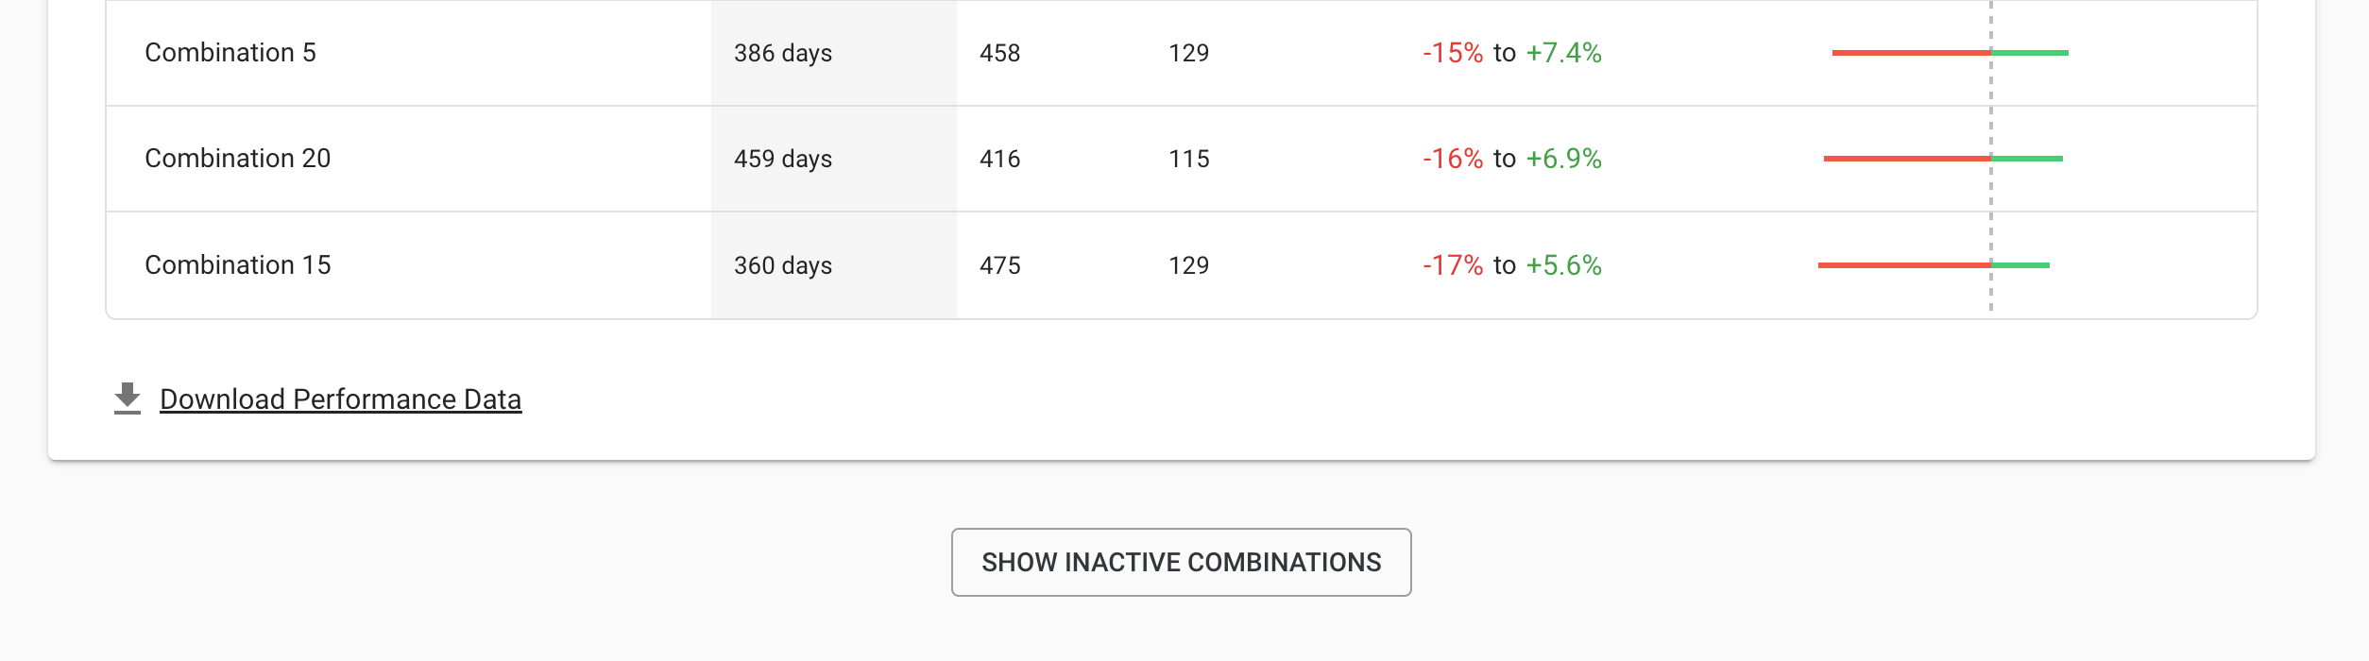Open the Download Performance Data link
Screen dimensions: 2369x661
341,399
